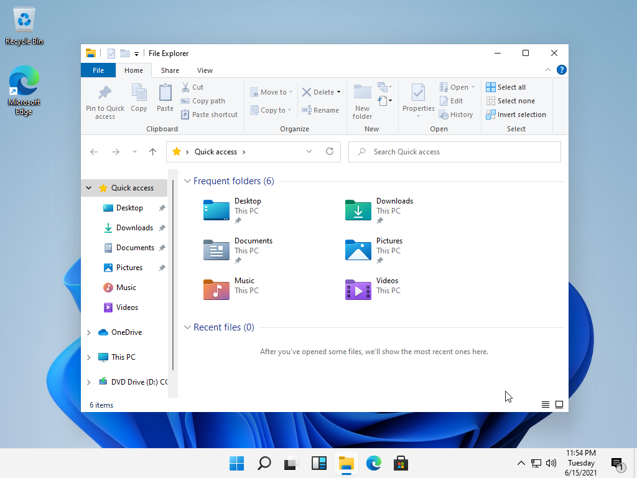Open address bar history dropdown

309,152
